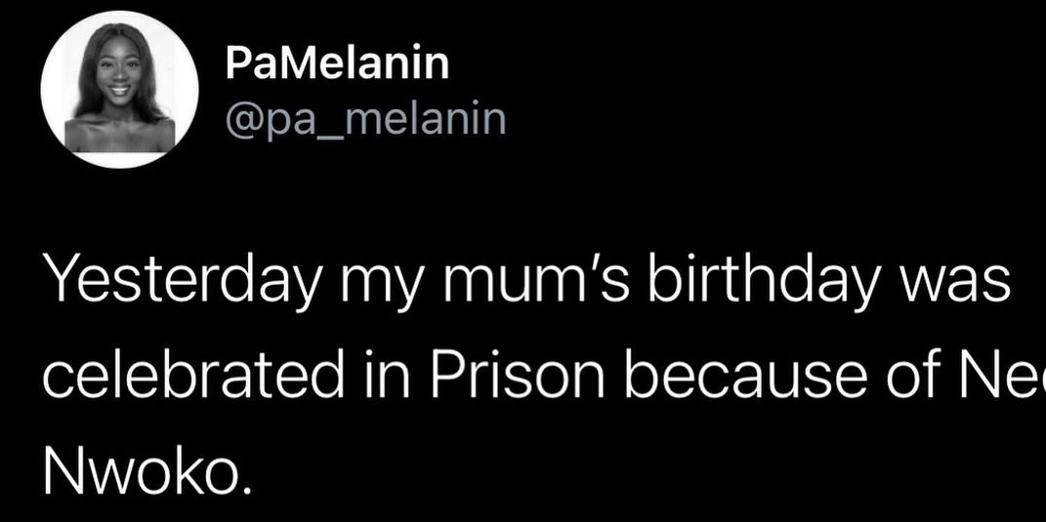Click the woman's face in avatar
The width and height of the screenshot is (1046, 522).
(119, 76)
